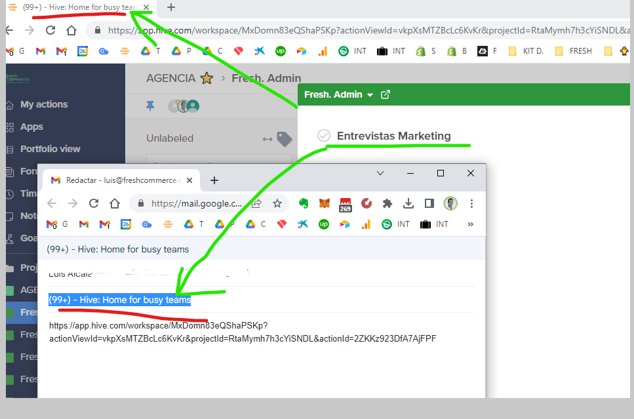
Task: Toggle AGENCIA favorite star
Action: [207, 78]
